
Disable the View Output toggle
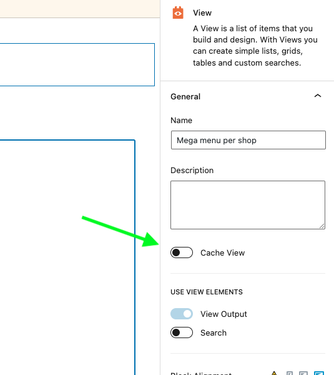(x=182, y=314)
